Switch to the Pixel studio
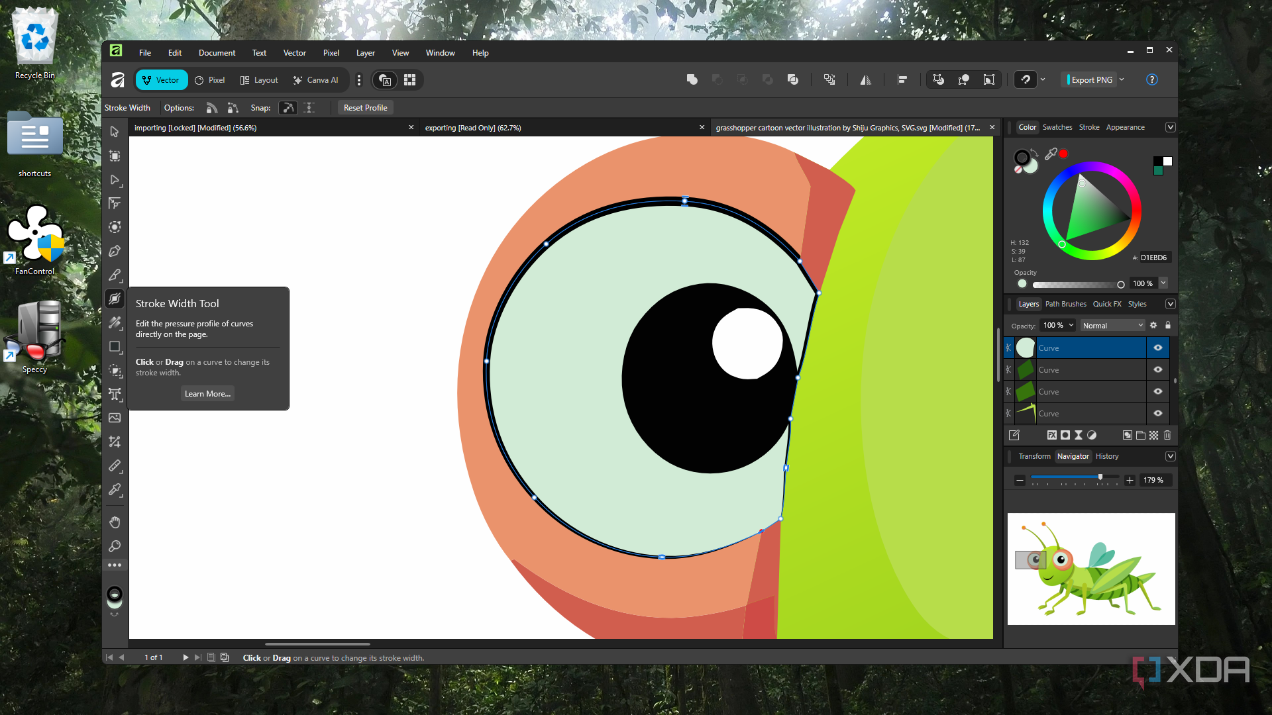 (x=210, y=80)
